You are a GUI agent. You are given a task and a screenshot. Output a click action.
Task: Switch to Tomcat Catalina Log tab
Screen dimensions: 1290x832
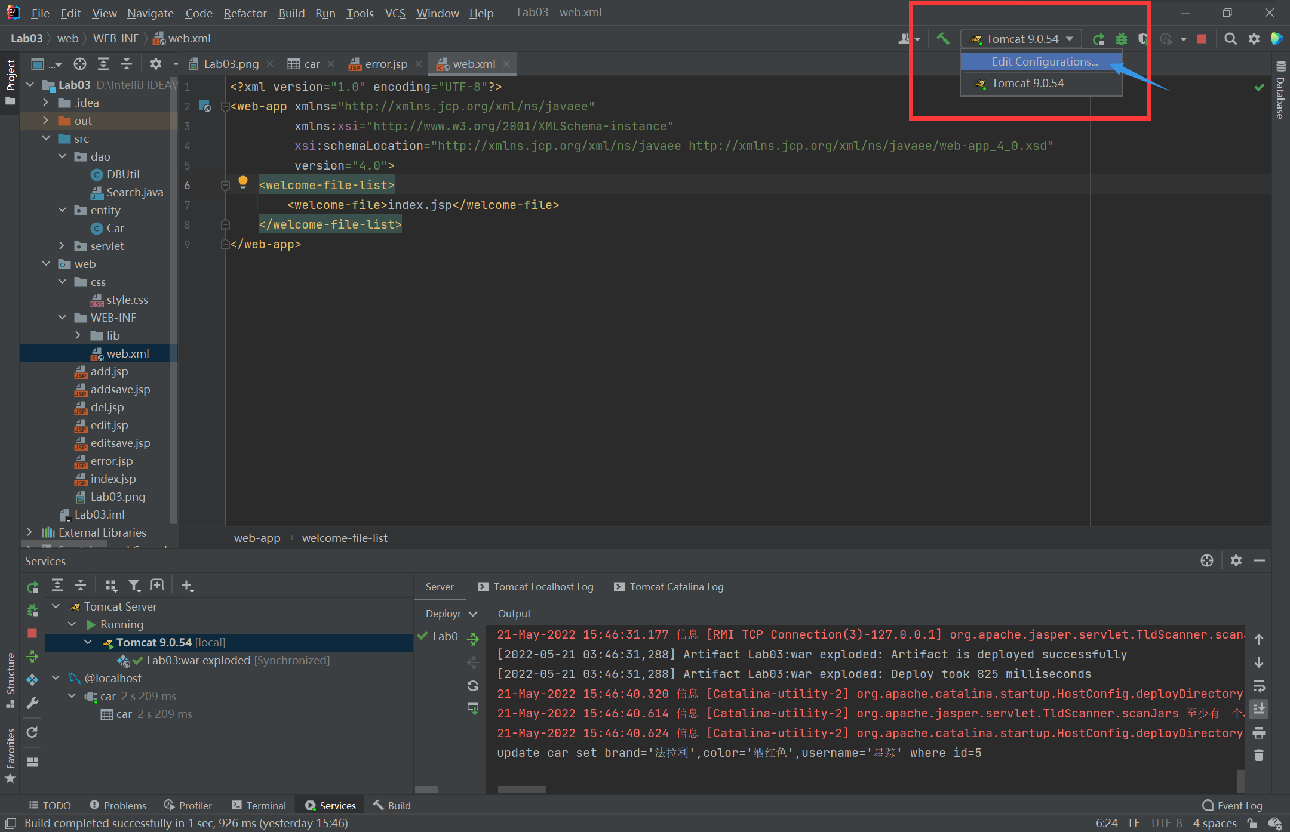point(676,587)
